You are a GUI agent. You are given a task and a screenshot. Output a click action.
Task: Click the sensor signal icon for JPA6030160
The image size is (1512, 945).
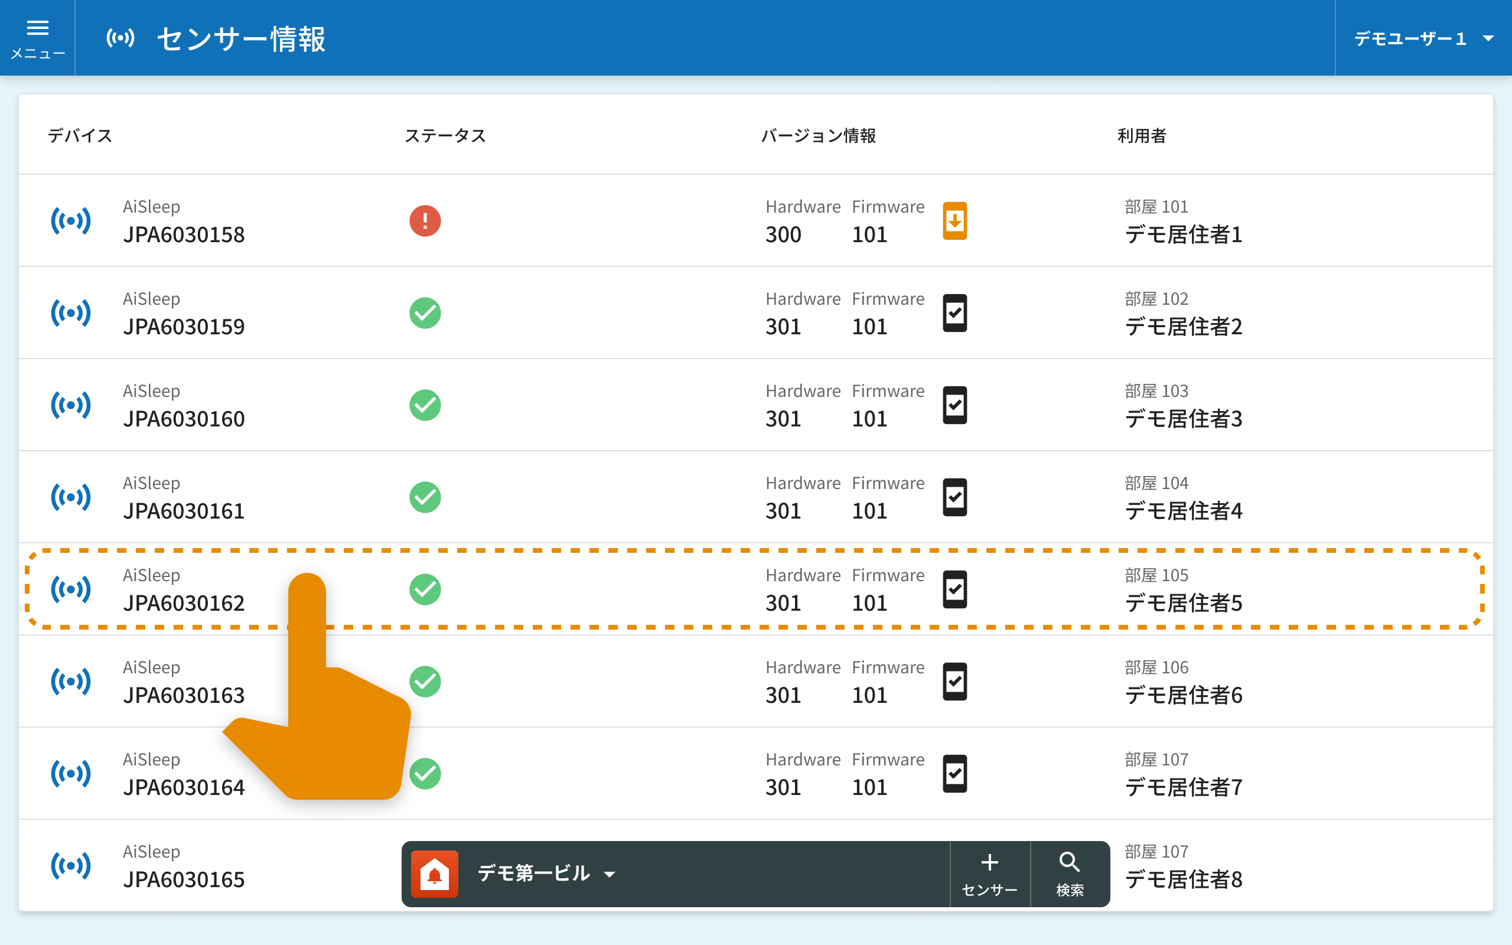(71, 405)
